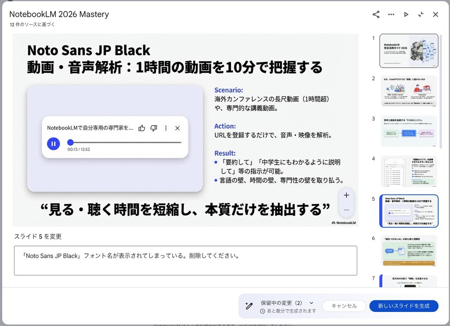Click the audio progress slider handle
This screenshot has height=326, width=450.
pos(71,142)
